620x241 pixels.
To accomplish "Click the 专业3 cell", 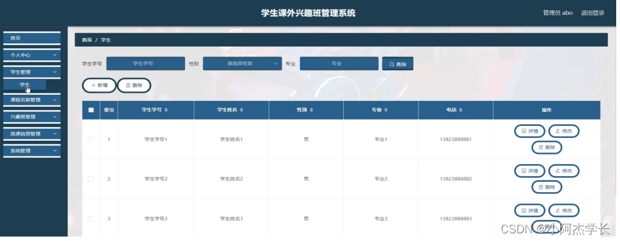I will [x=381, y=219].
